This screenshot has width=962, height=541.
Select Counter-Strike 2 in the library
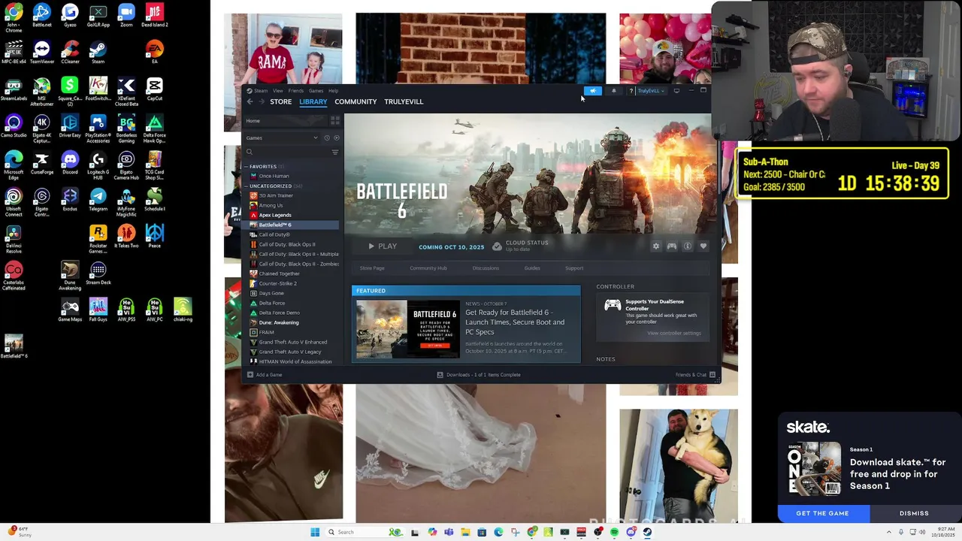pyautogui.click(x=277, y=283)
